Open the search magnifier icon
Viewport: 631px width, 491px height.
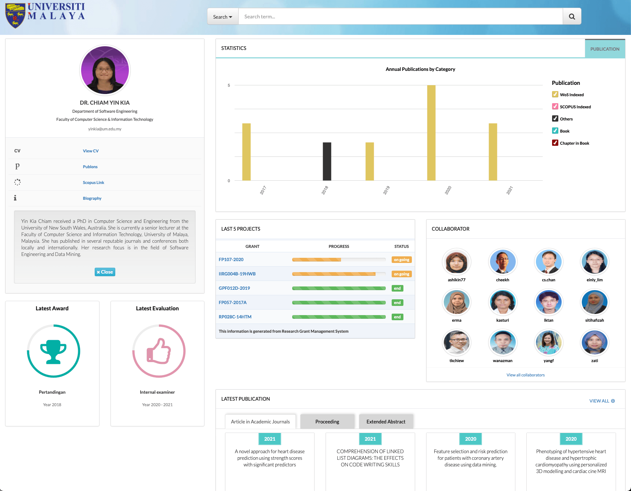click(x=572, y=16)
